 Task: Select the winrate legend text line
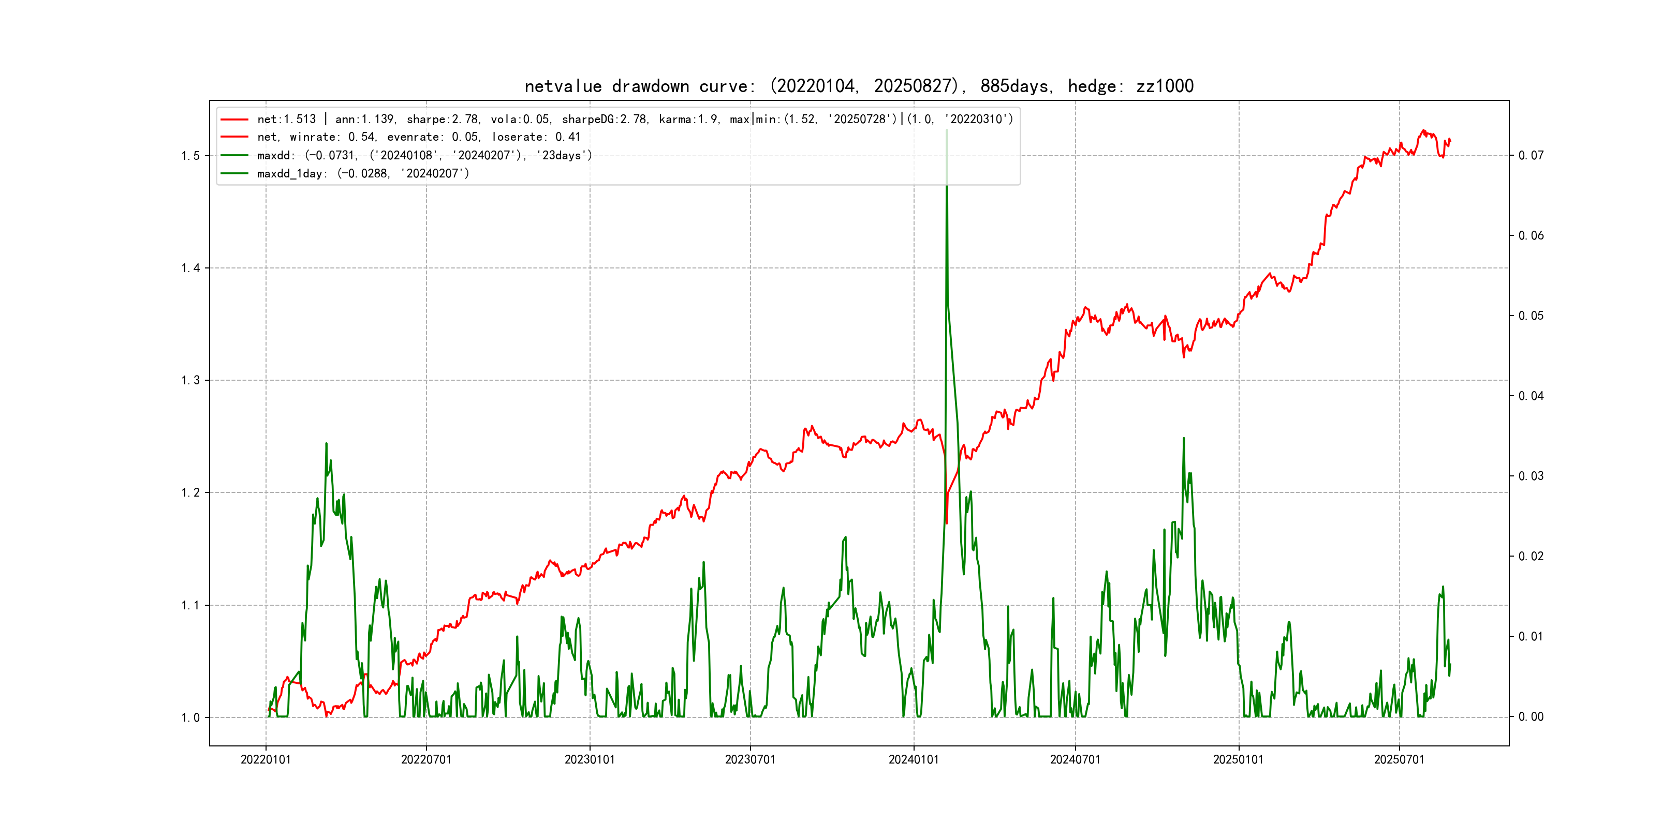(418, 137)
